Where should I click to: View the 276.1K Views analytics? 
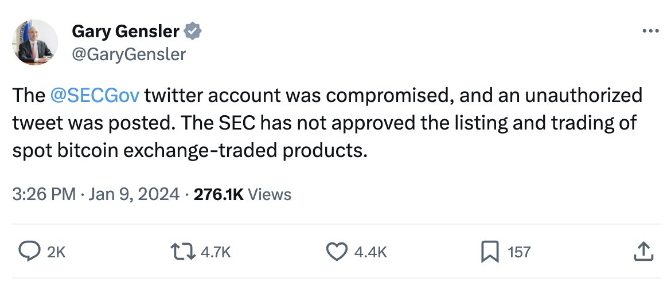pos(243,194)
